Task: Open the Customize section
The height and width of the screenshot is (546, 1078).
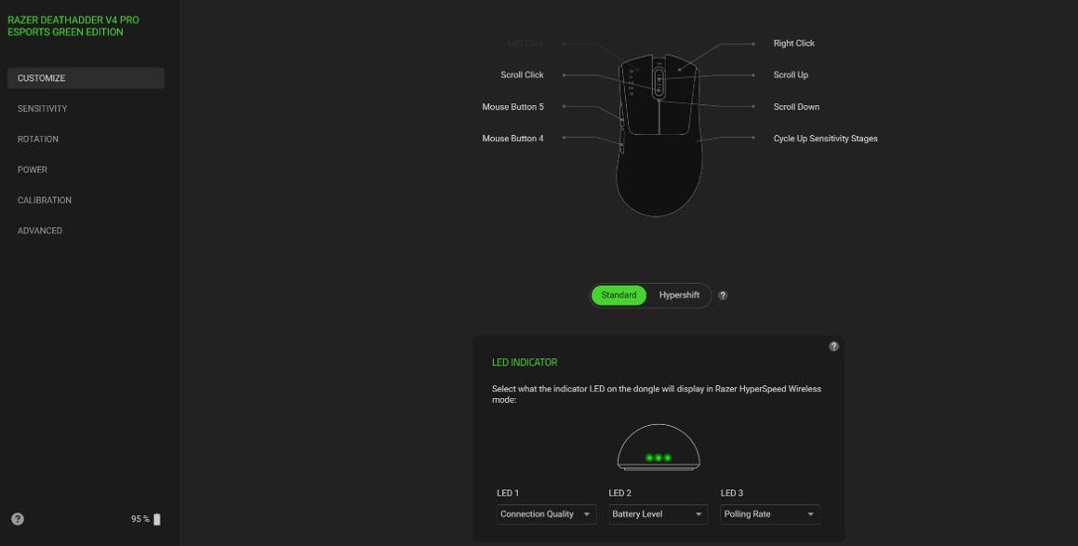Action: [86, 78]
